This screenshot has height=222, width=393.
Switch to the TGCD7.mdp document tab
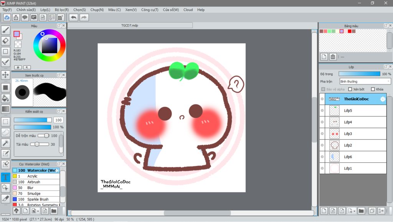coord(130,25)
